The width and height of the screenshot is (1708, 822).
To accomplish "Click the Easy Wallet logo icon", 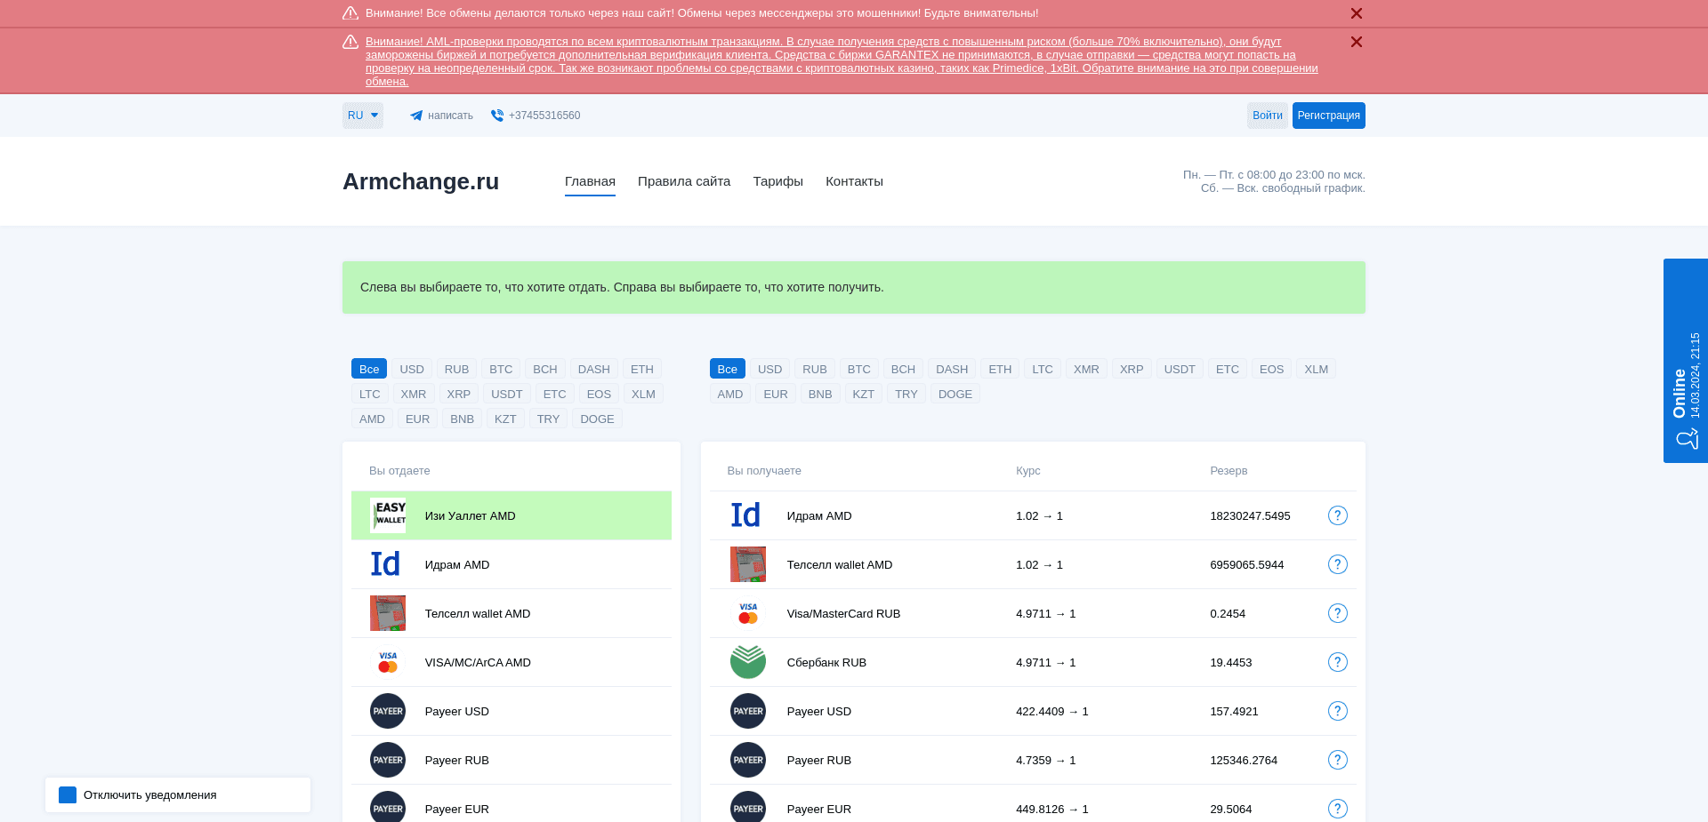I will (388, 515).
